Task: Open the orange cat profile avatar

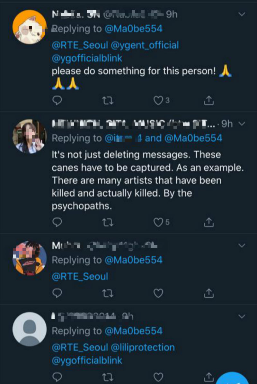Action: pyautogui.click(x=29, y=26)
